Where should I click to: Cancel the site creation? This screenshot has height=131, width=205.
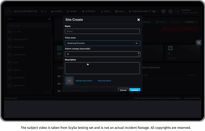click(123, 90)
